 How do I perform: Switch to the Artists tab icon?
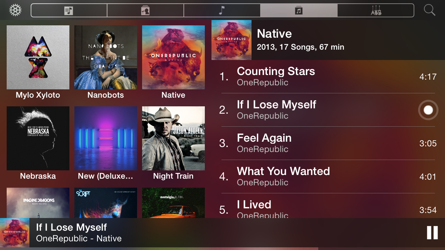(145, 10)
